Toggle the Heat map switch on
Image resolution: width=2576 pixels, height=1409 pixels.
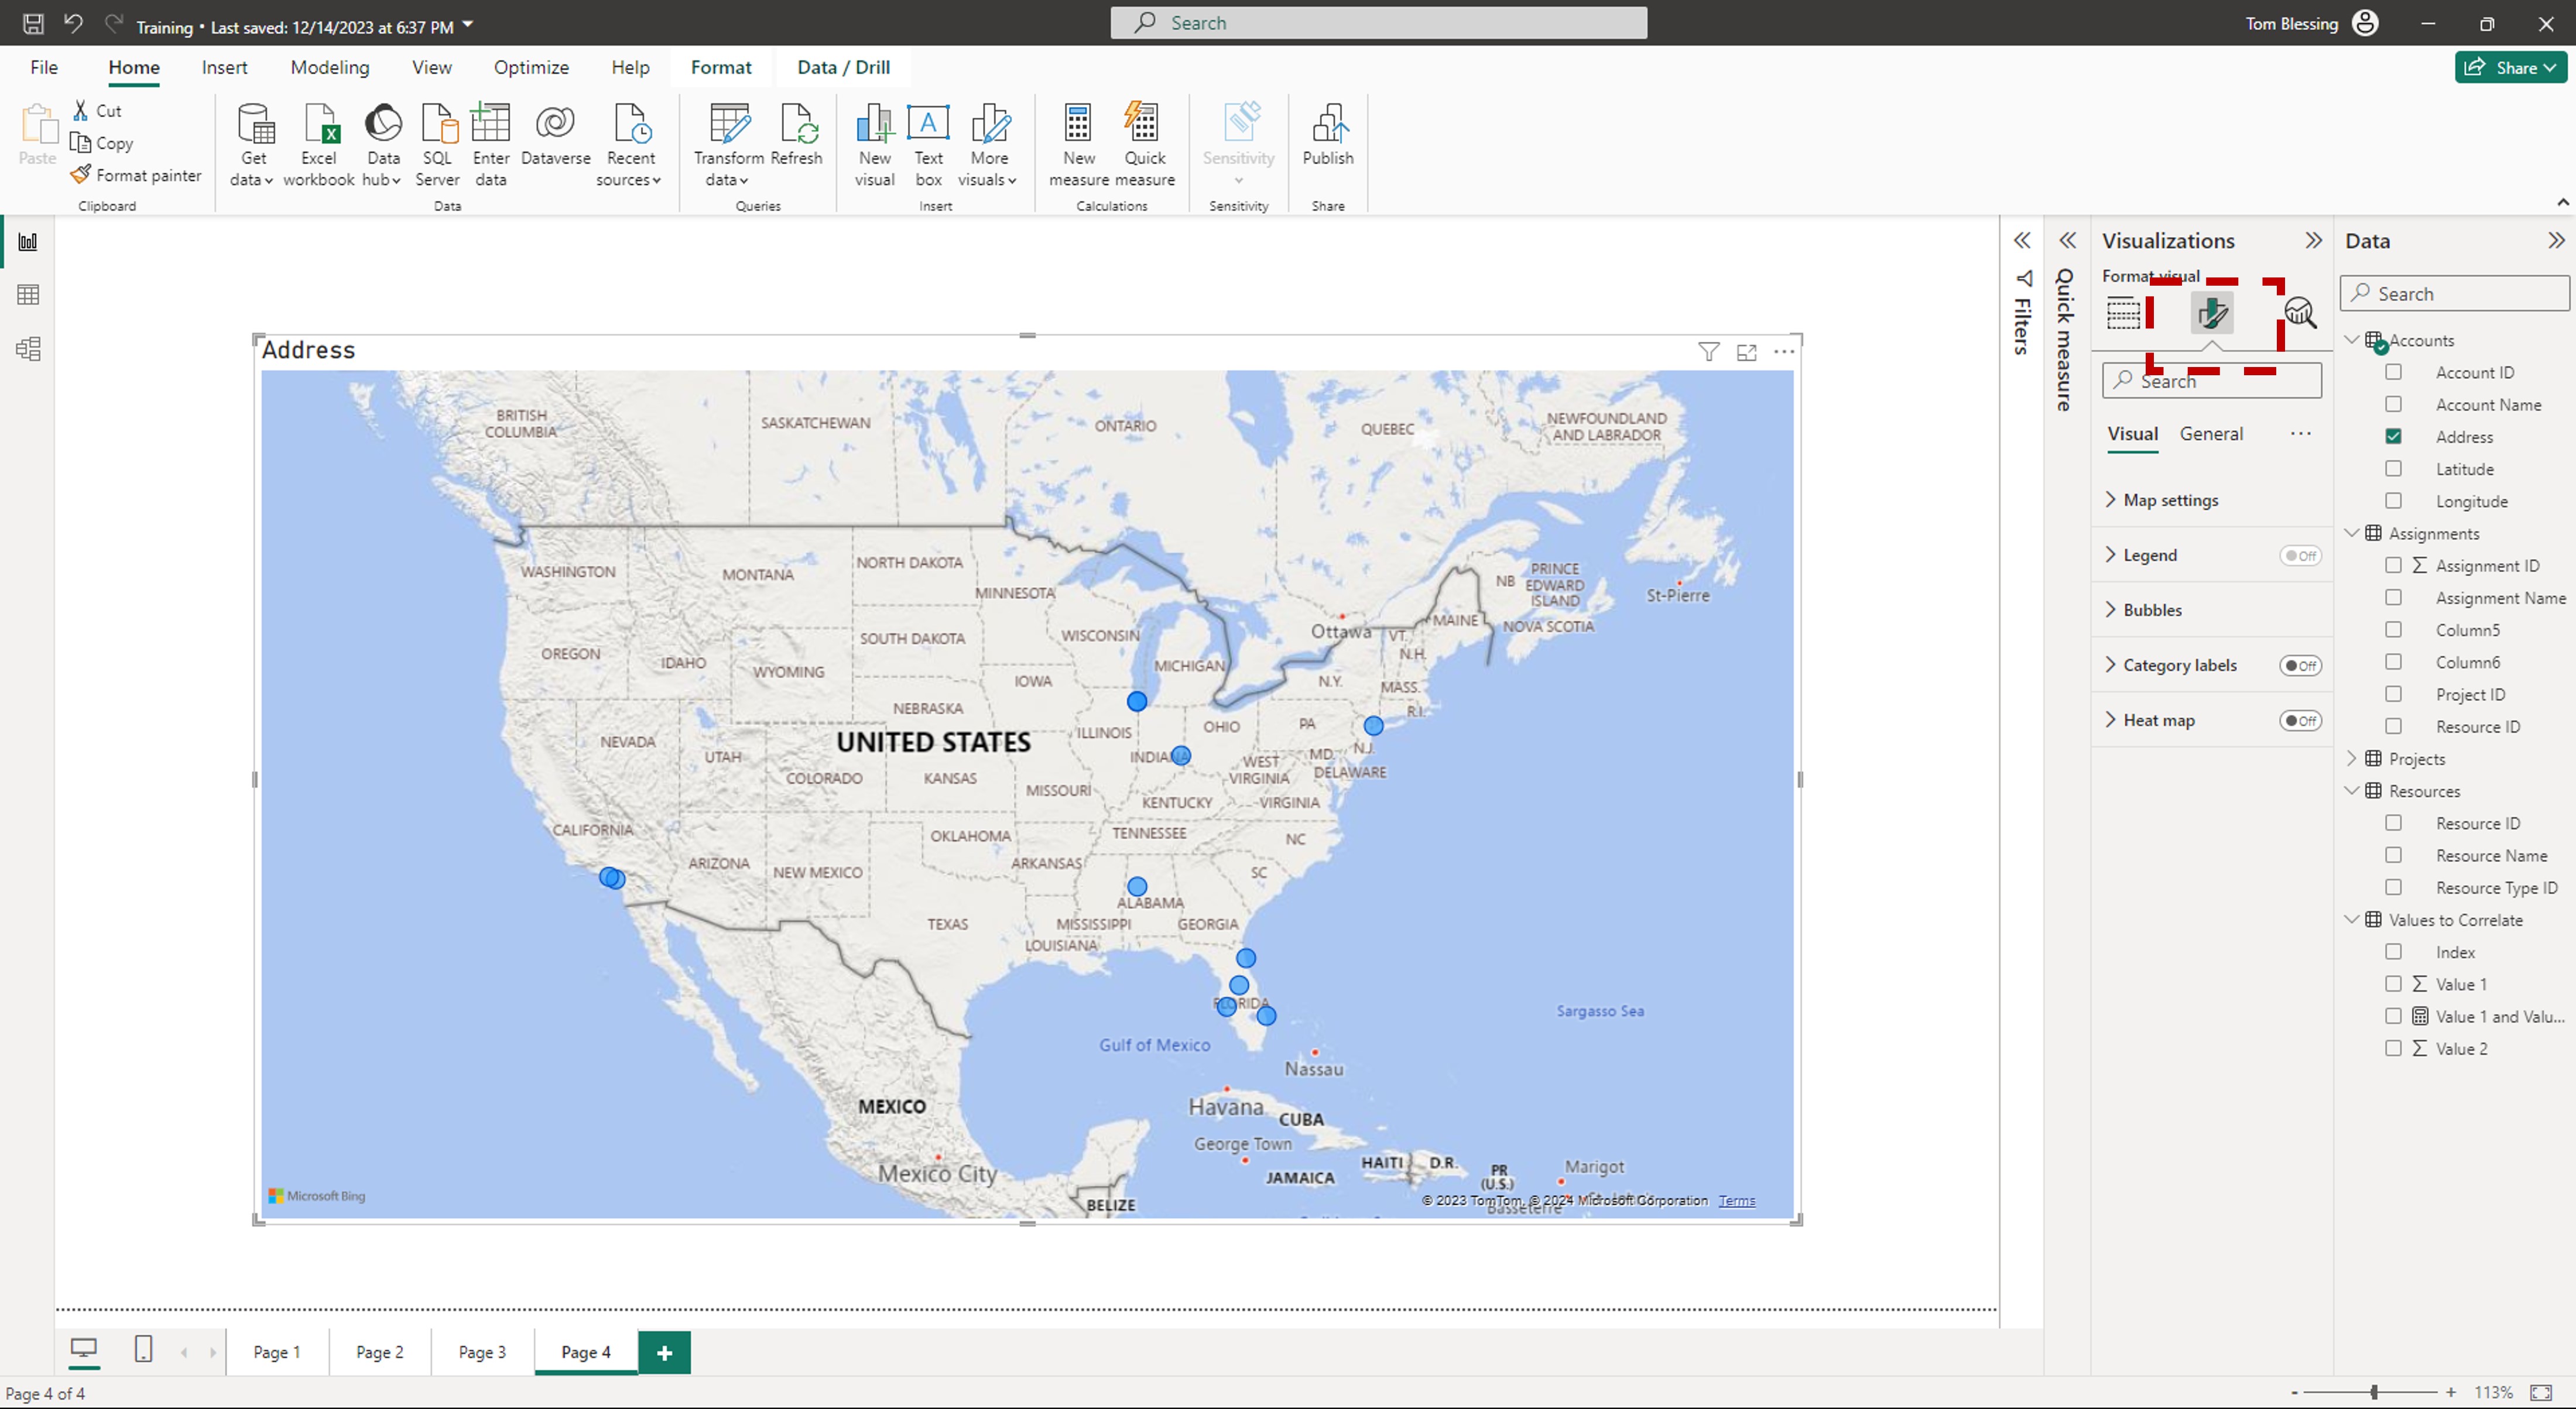pyautogui.click(x=2300, y=721)
